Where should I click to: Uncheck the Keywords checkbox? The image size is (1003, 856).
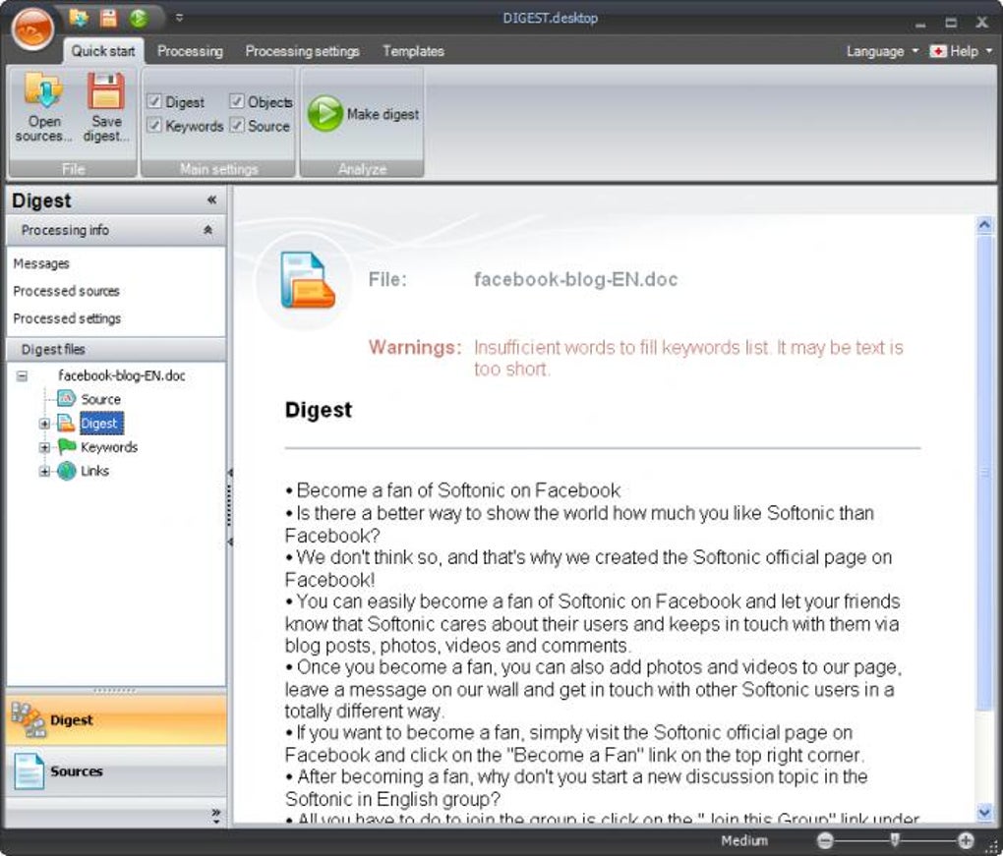[x=154, y=125]
